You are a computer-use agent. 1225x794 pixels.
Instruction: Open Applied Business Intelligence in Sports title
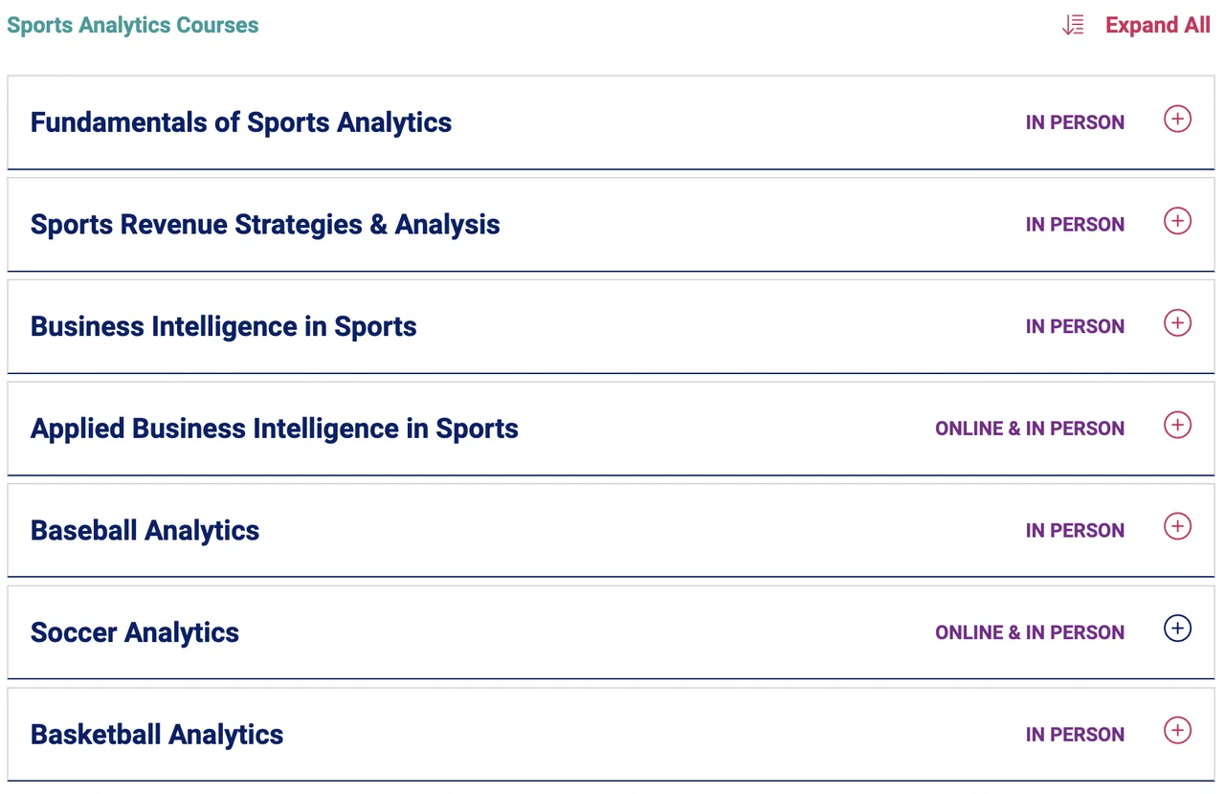coord(275,429)
